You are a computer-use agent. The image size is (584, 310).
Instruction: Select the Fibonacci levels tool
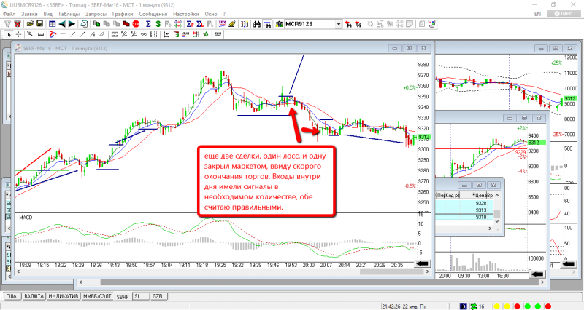[x=115, y=34]
